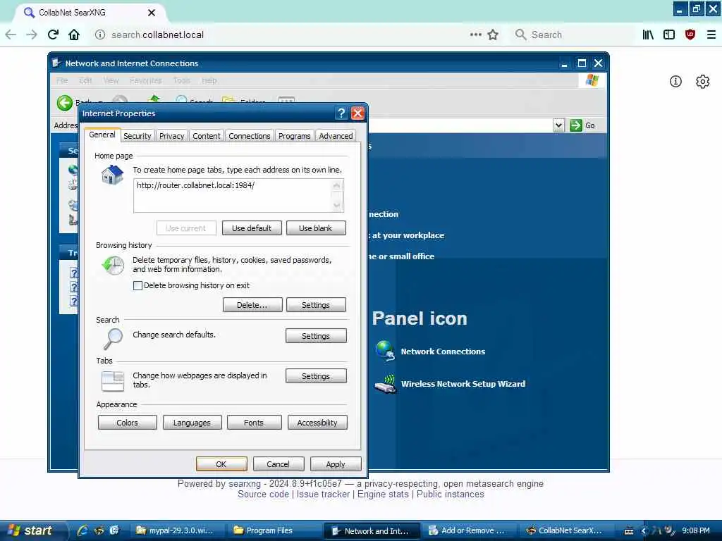Viewport: 722px width, 541px height.
Task: Open the uBlock shield extension icon
Action: [690, 35]
